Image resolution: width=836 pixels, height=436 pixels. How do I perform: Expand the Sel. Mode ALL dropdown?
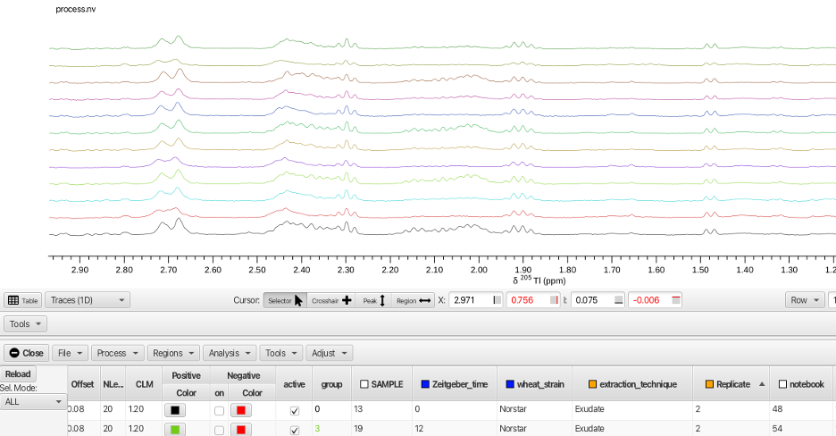[34, 402]
